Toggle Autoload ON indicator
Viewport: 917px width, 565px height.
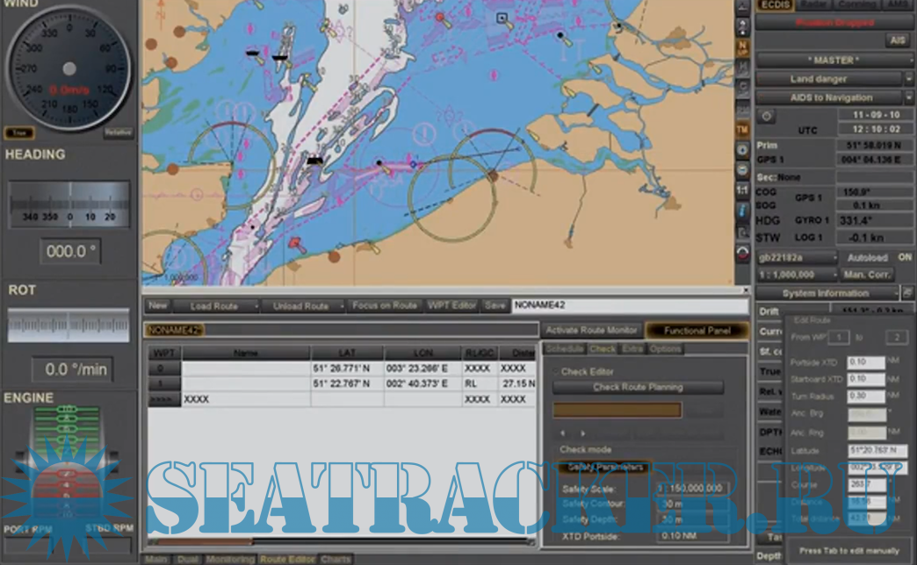point(904,258)
